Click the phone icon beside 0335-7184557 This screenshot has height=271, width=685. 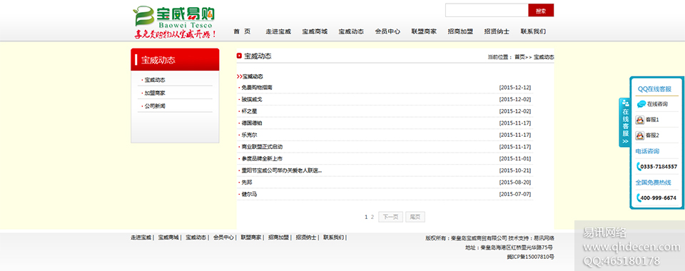639,166
